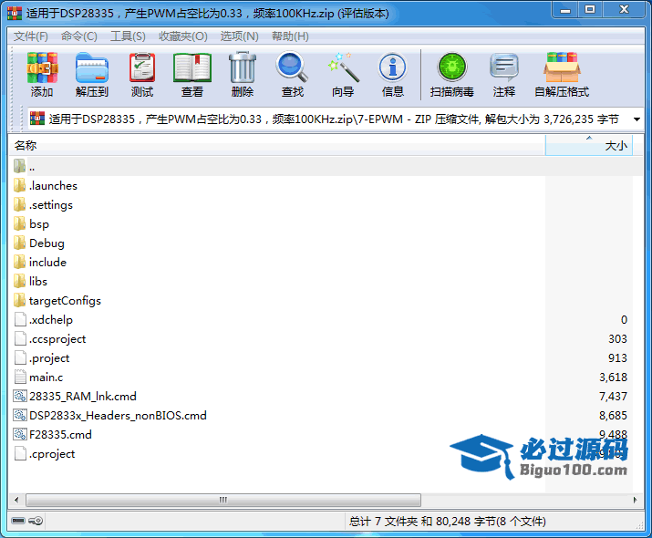Sort by the 大小 column header
Image resolution: width=652 pixels, height=538 pixels.
pyautogui.click(x=589, y=146)
